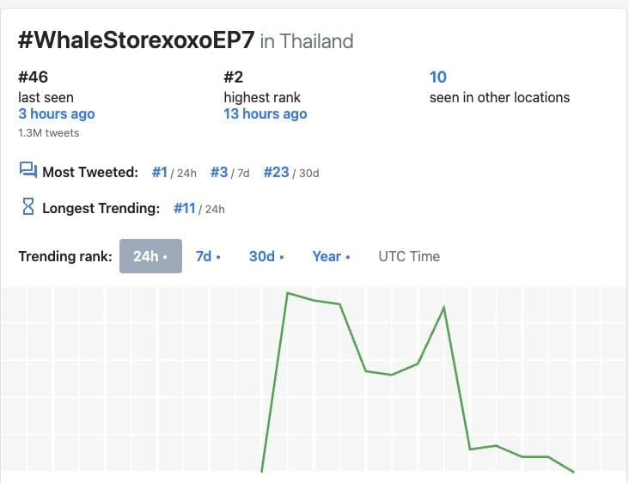
Task: Select the 24h trending rank tab
Action: click(150, 256)
